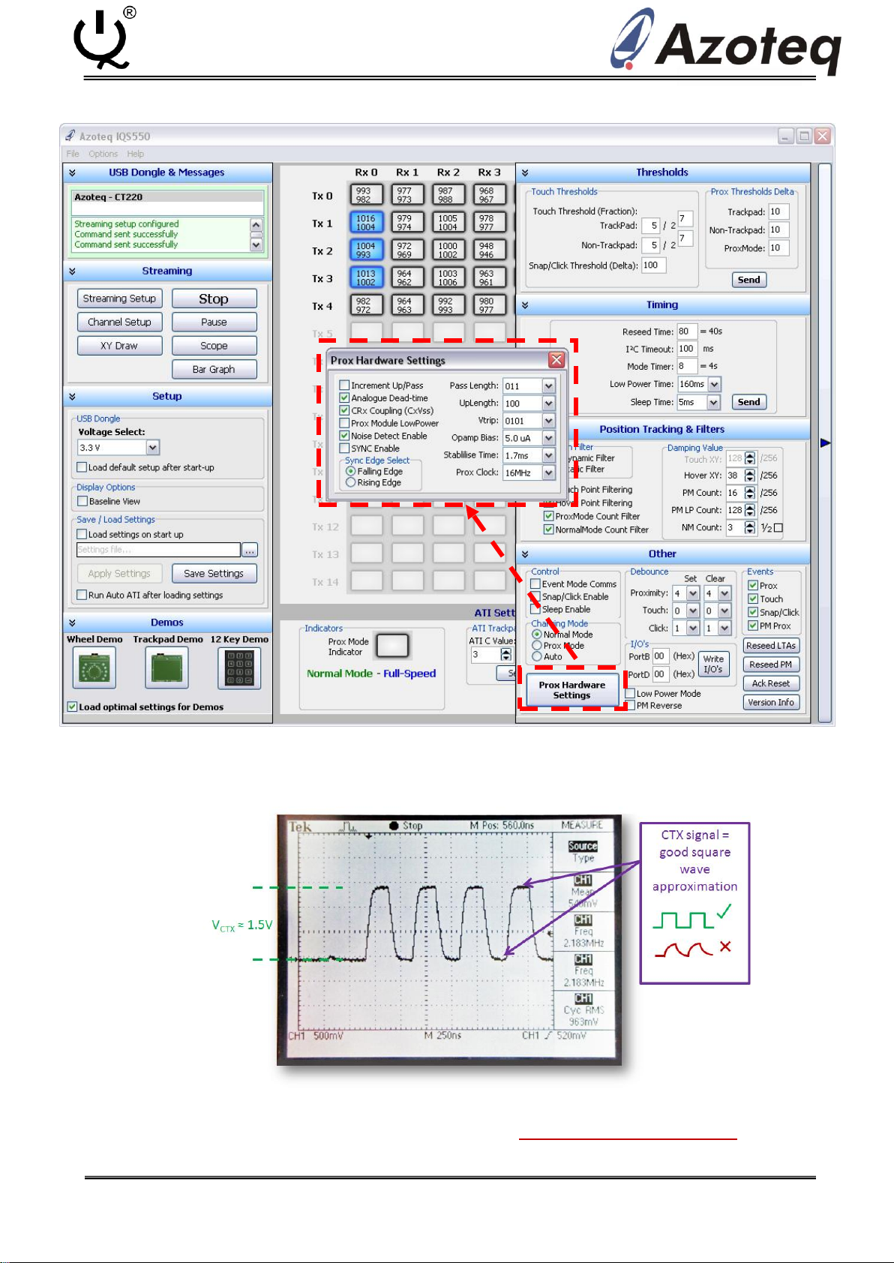Click the settings file browse button
This screenshot has width=894, height=1263.
[x=250, y=550]
